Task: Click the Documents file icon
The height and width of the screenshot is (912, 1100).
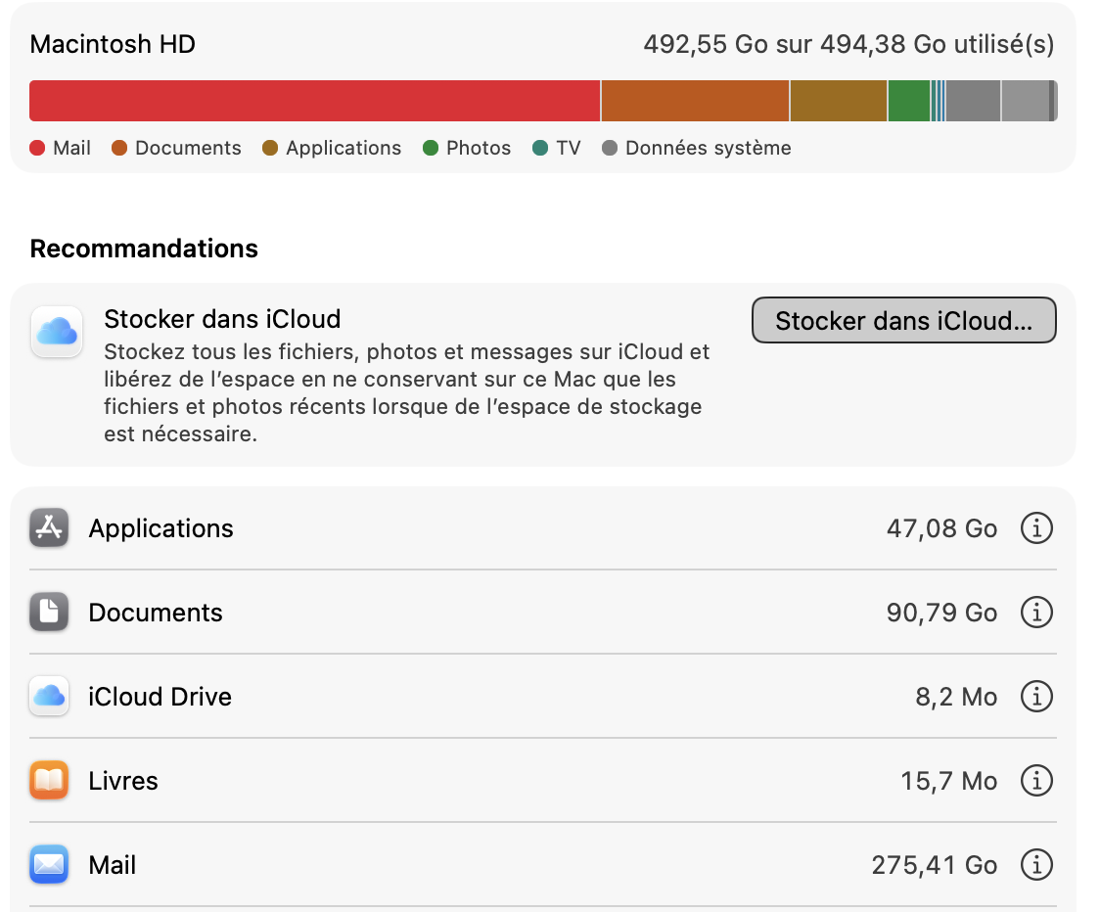Action: point(49,613)
